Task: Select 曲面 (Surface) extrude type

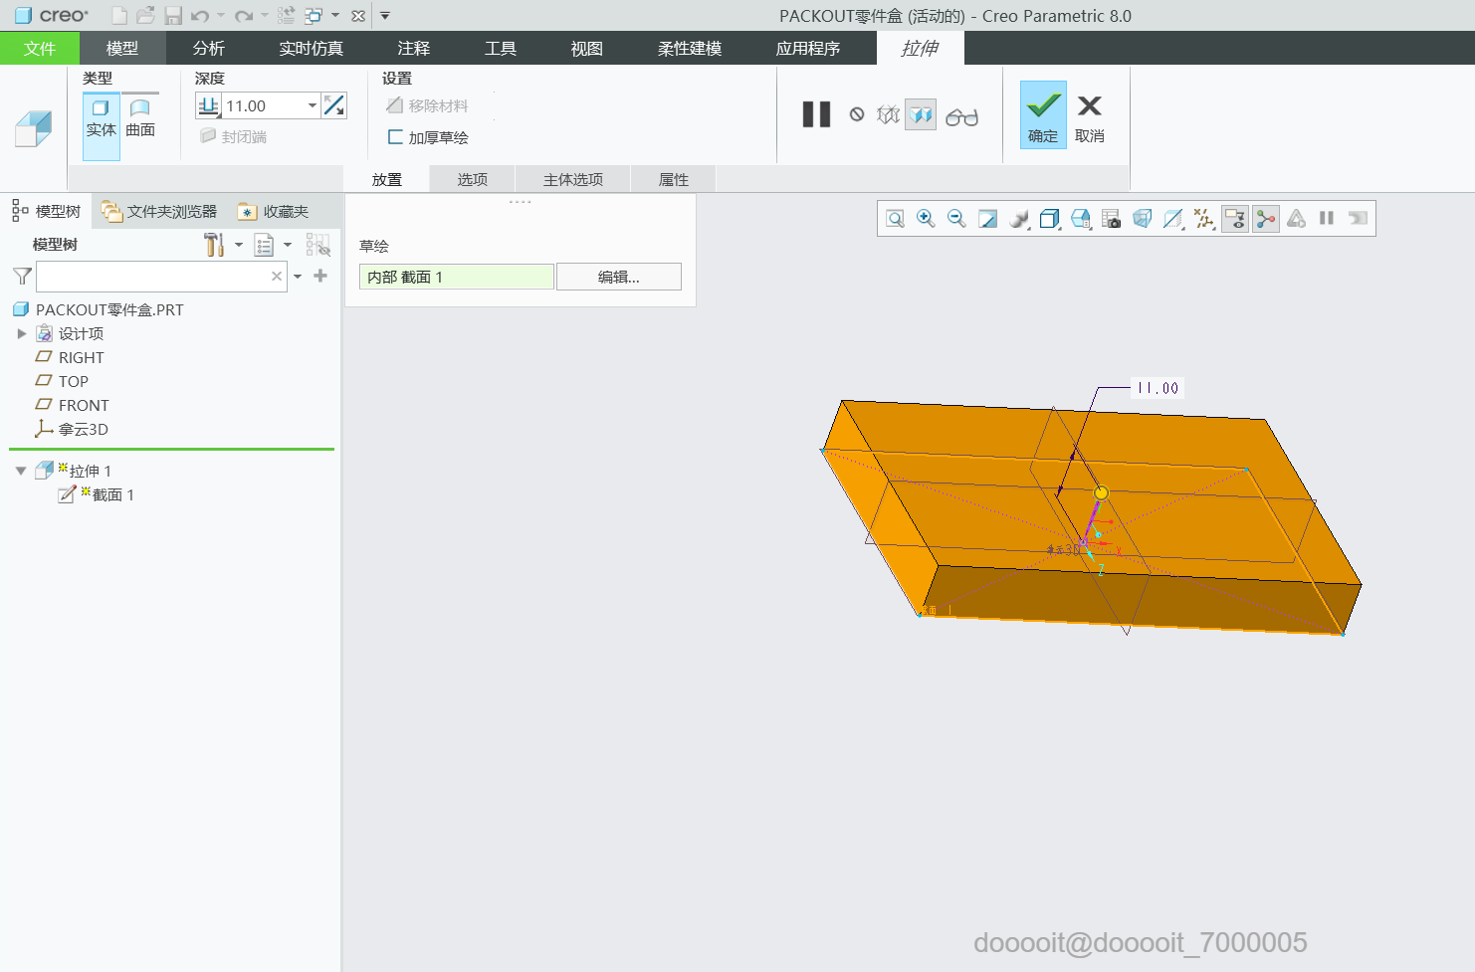Action: (x=140, y=118)
